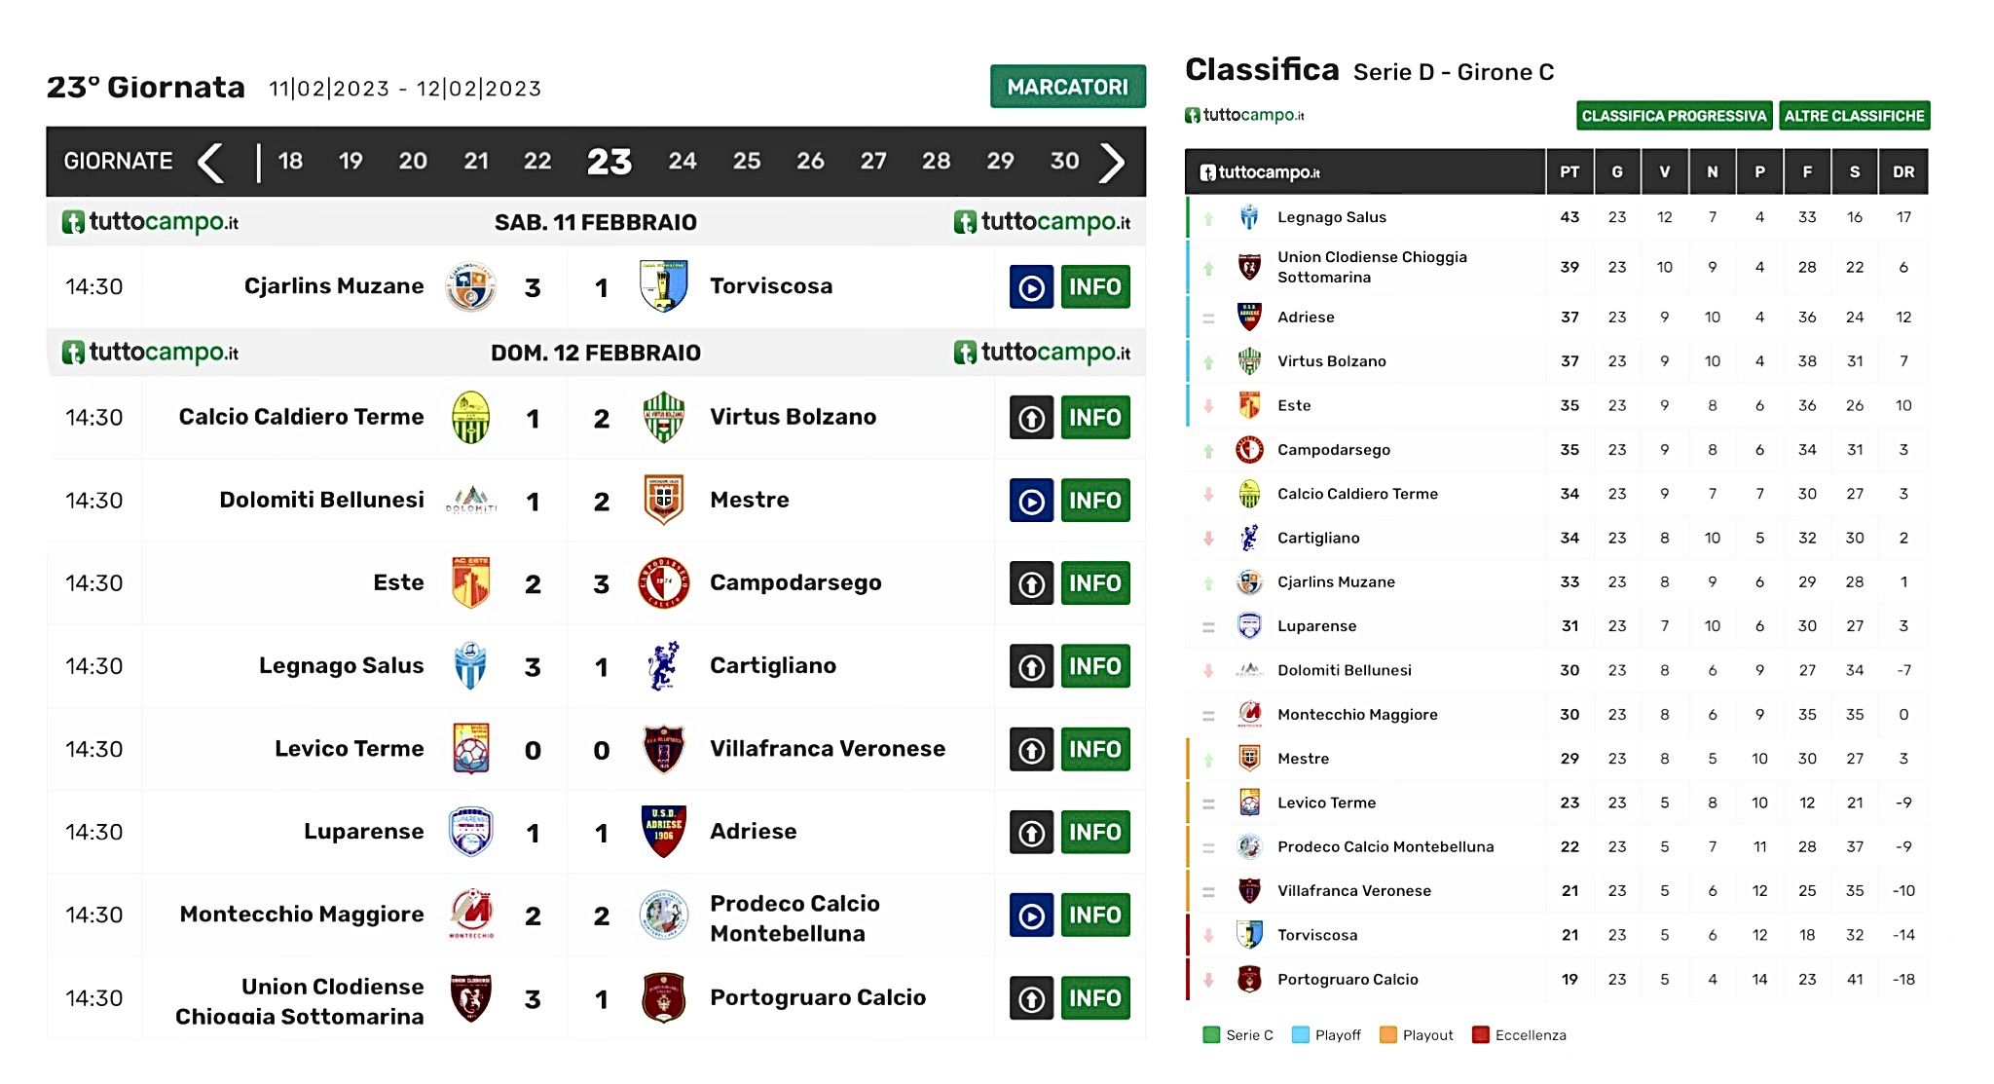Click the Campodarsego team crest in match row
This screenshot has height=1084, width=1994.
pyautogui.click(x=664, y=583)
